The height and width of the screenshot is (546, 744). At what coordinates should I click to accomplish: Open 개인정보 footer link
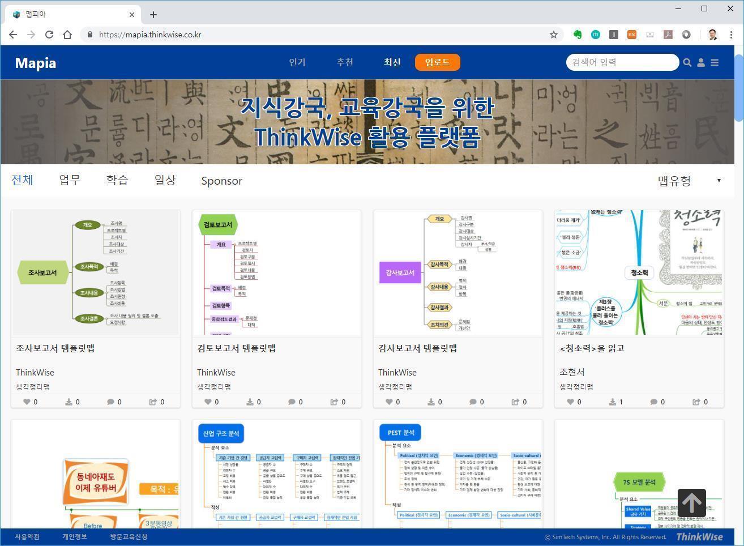coord(75,536)
